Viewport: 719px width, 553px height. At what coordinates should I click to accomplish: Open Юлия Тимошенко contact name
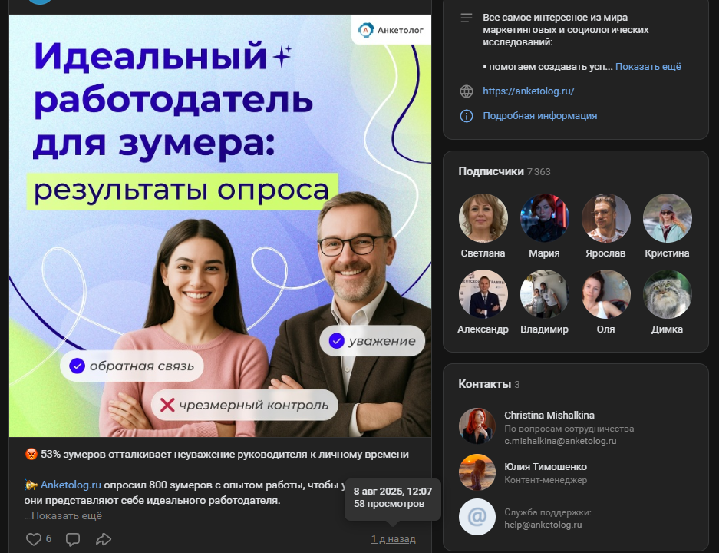(x=546, y=467)
